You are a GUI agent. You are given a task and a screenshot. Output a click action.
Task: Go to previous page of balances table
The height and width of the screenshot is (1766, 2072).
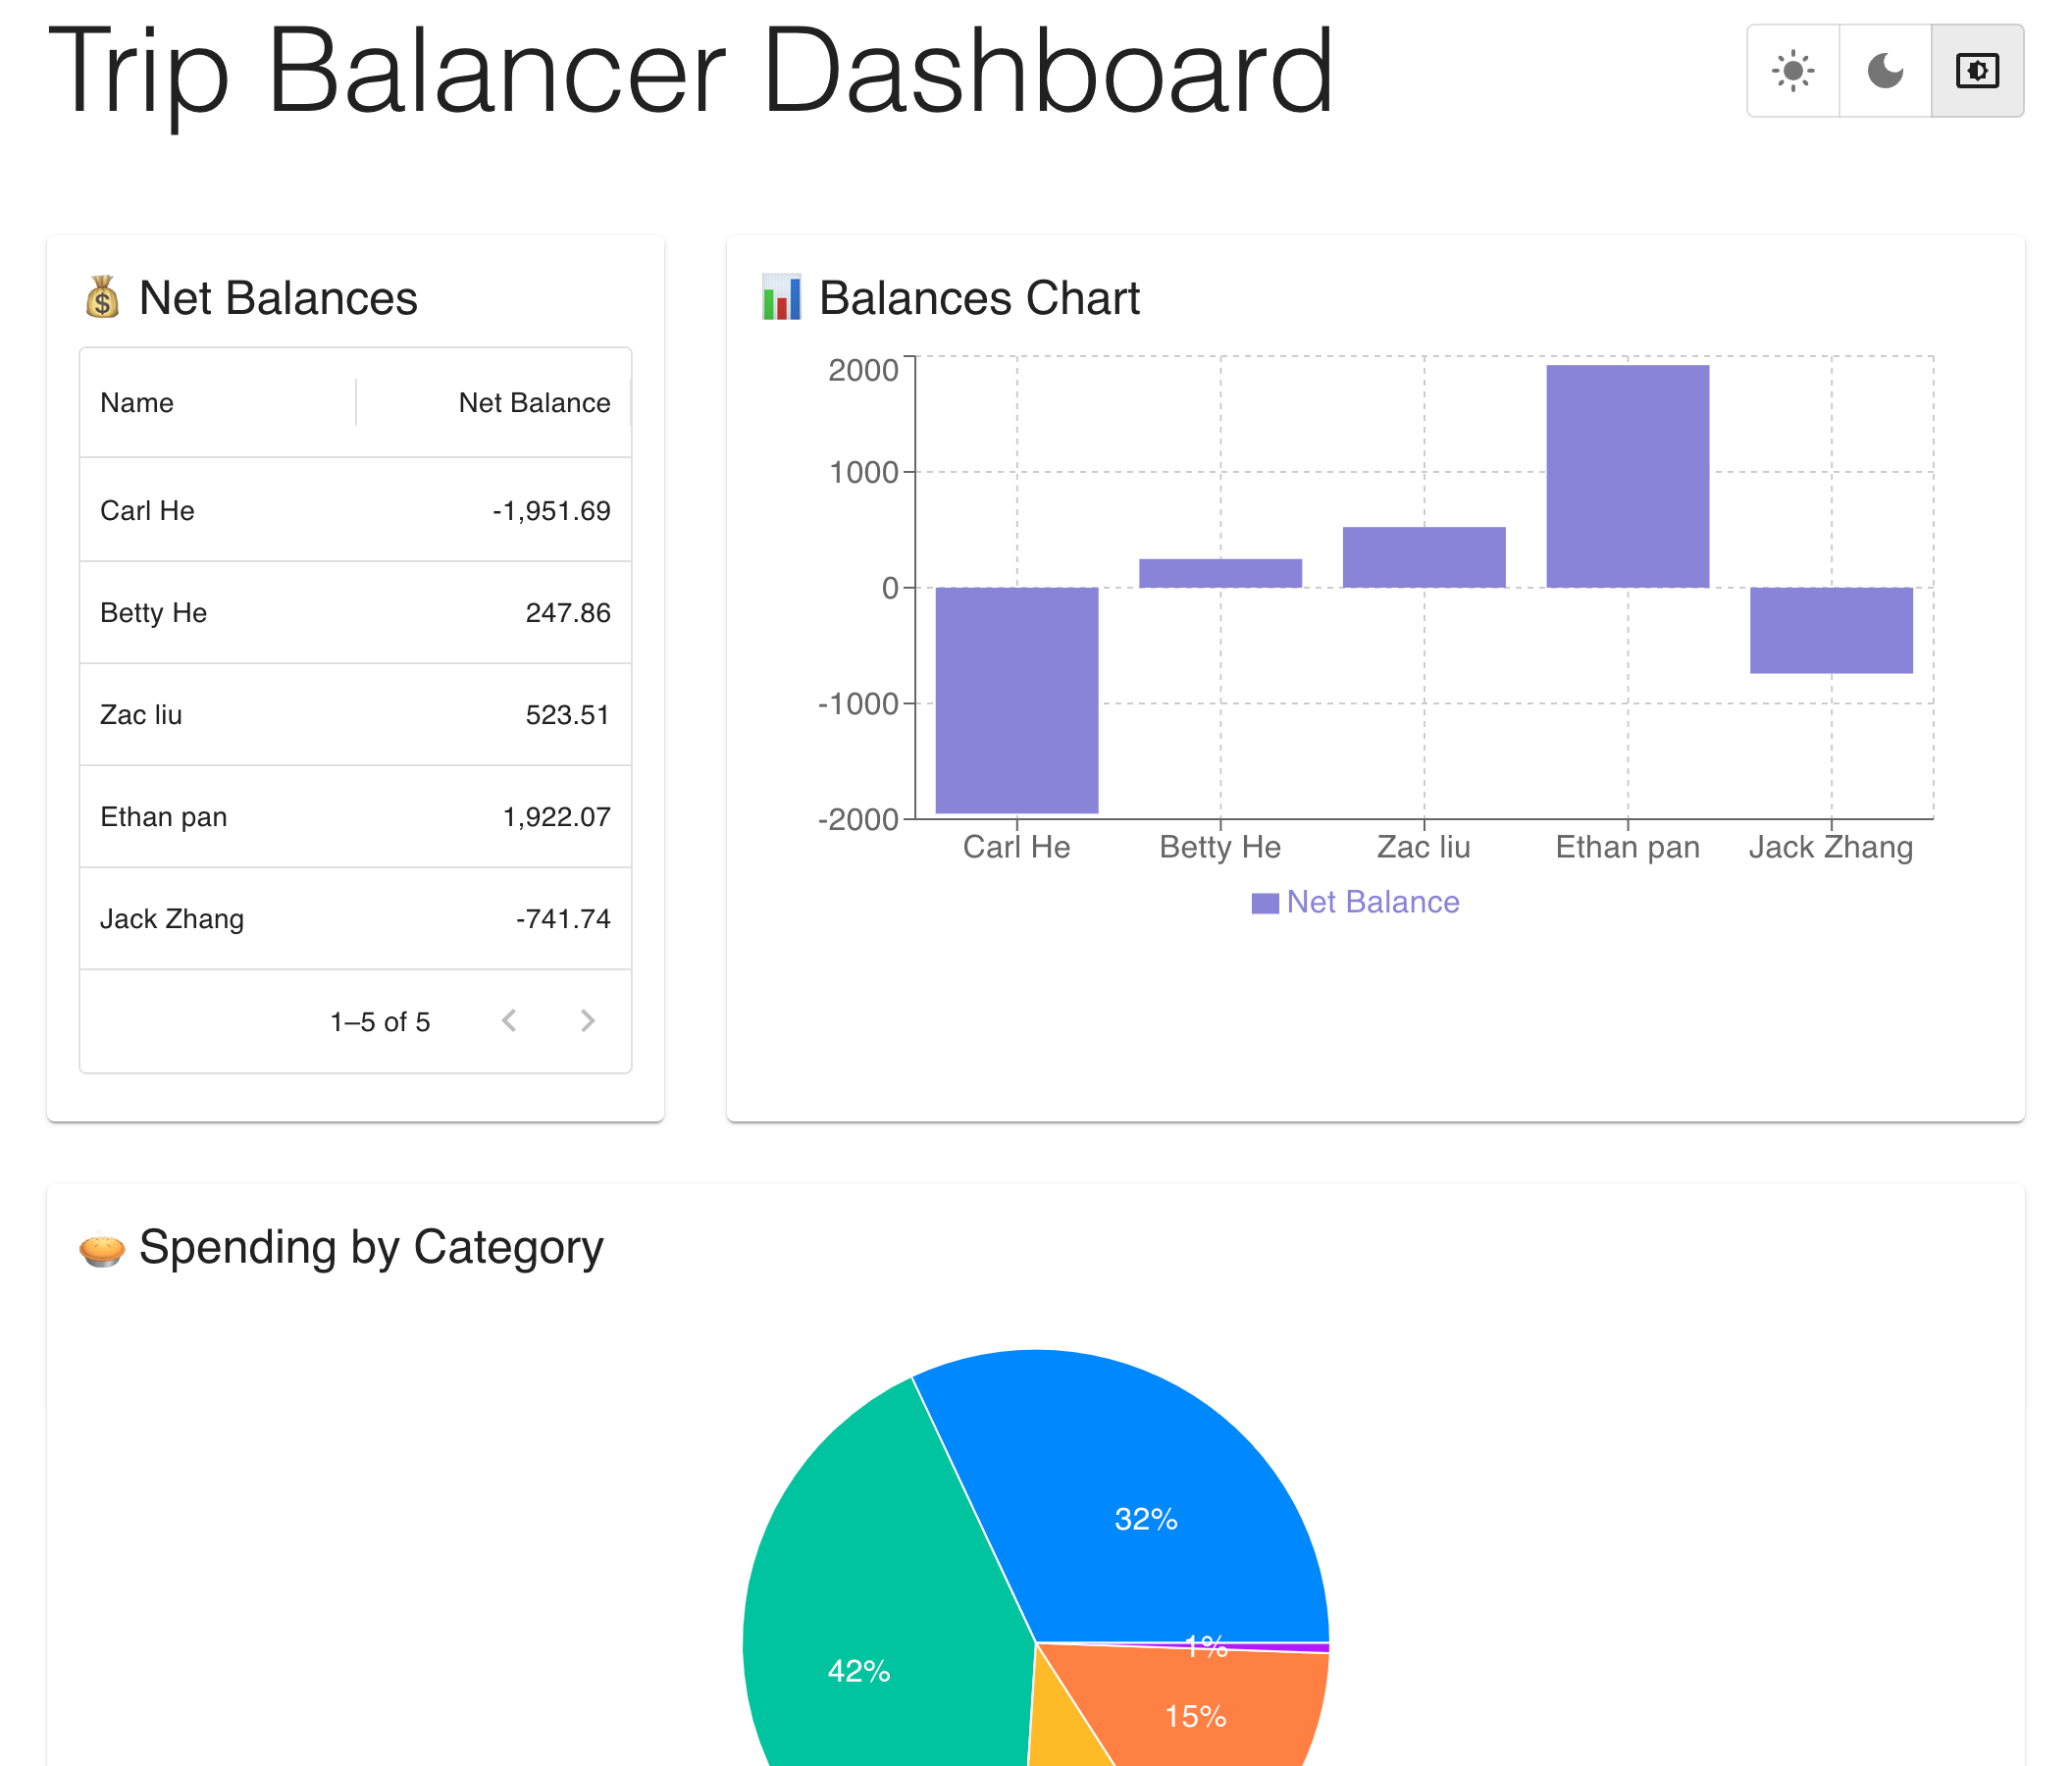(x=509, y=1020)
